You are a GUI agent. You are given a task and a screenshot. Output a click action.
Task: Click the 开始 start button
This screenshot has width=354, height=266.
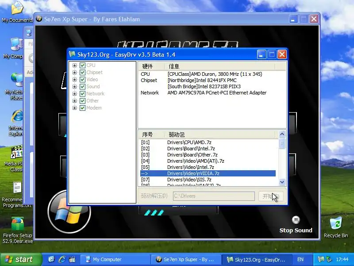(x=271, y=196)
